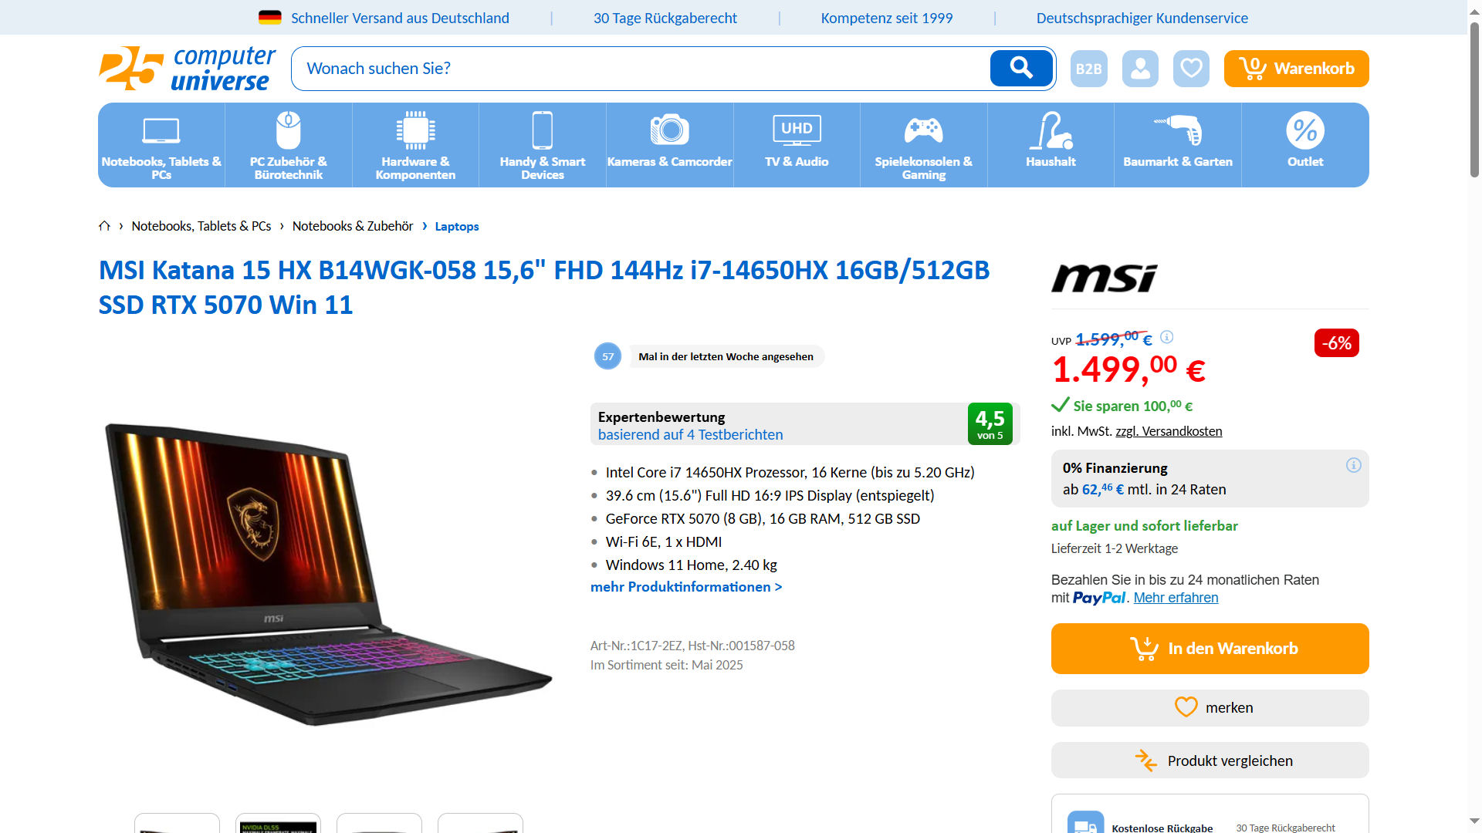Open the wishlist heart icon in header

coord(1191,69)
